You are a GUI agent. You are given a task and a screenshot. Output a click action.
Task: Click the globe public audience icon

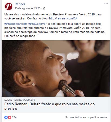pos(44,8)
